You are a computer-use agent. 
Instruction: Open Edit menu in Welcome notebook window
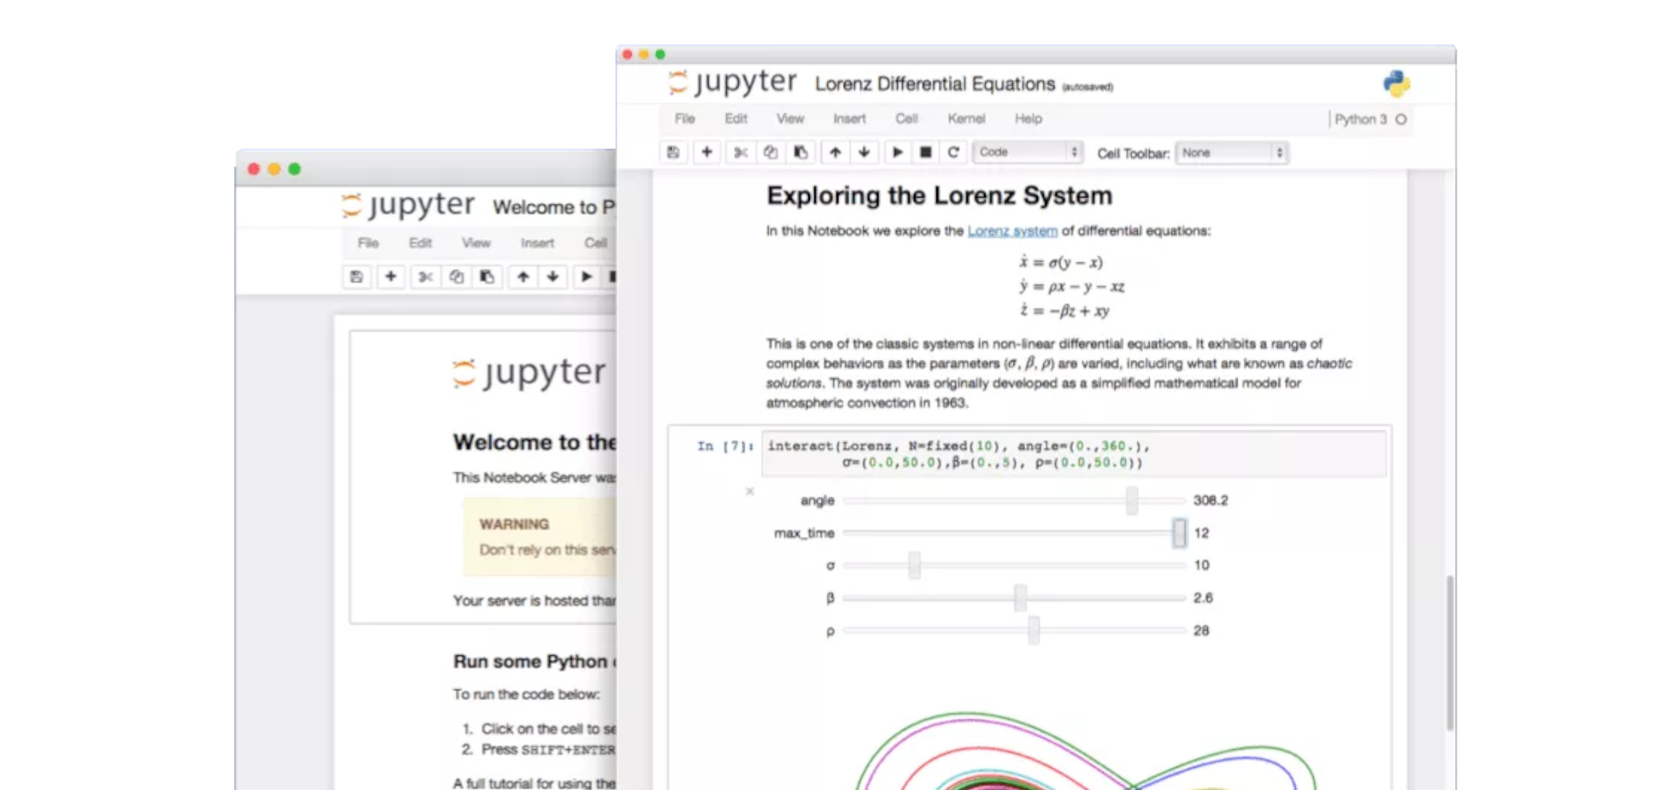pyautogui.click(x=420, y=243)
